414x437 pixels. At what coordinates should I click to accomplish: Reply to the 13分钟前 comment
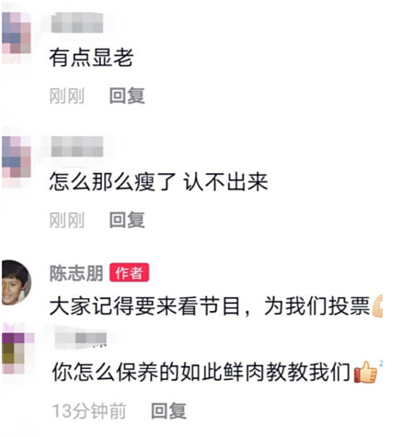(x=168, y=410)
